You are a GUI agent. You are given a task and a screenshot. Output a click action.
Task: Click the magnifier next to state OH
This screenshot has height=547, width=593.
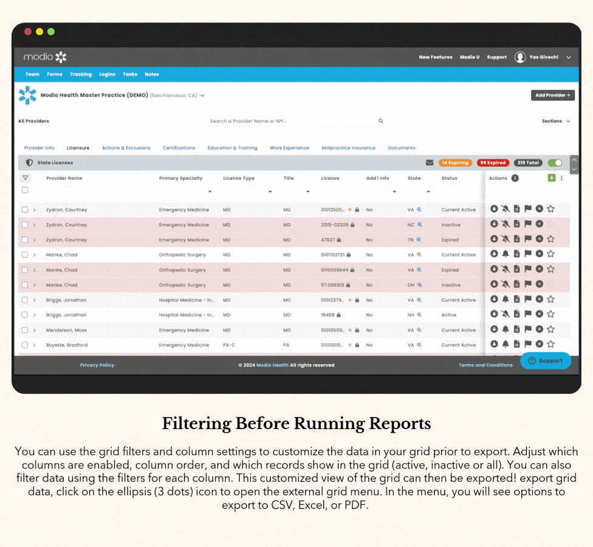420,285
